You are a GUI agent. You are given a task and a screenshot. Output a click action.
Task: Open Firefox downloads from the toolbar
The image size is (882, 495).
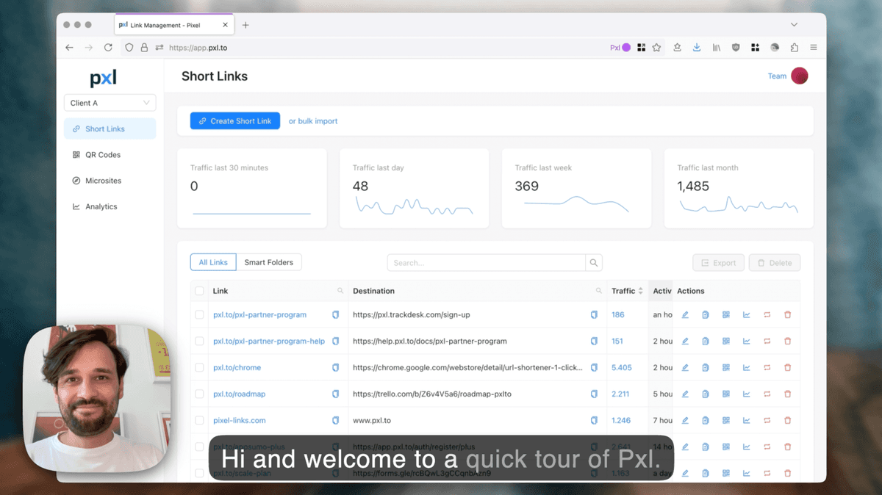tap(696, 47)
